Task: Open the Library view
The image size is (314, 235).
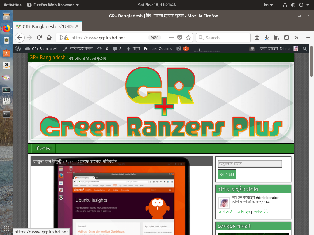Action: tap(277, 38)
